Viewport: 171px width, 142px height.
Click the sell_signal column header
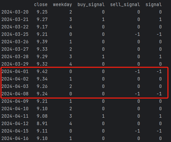pos(125,5)
